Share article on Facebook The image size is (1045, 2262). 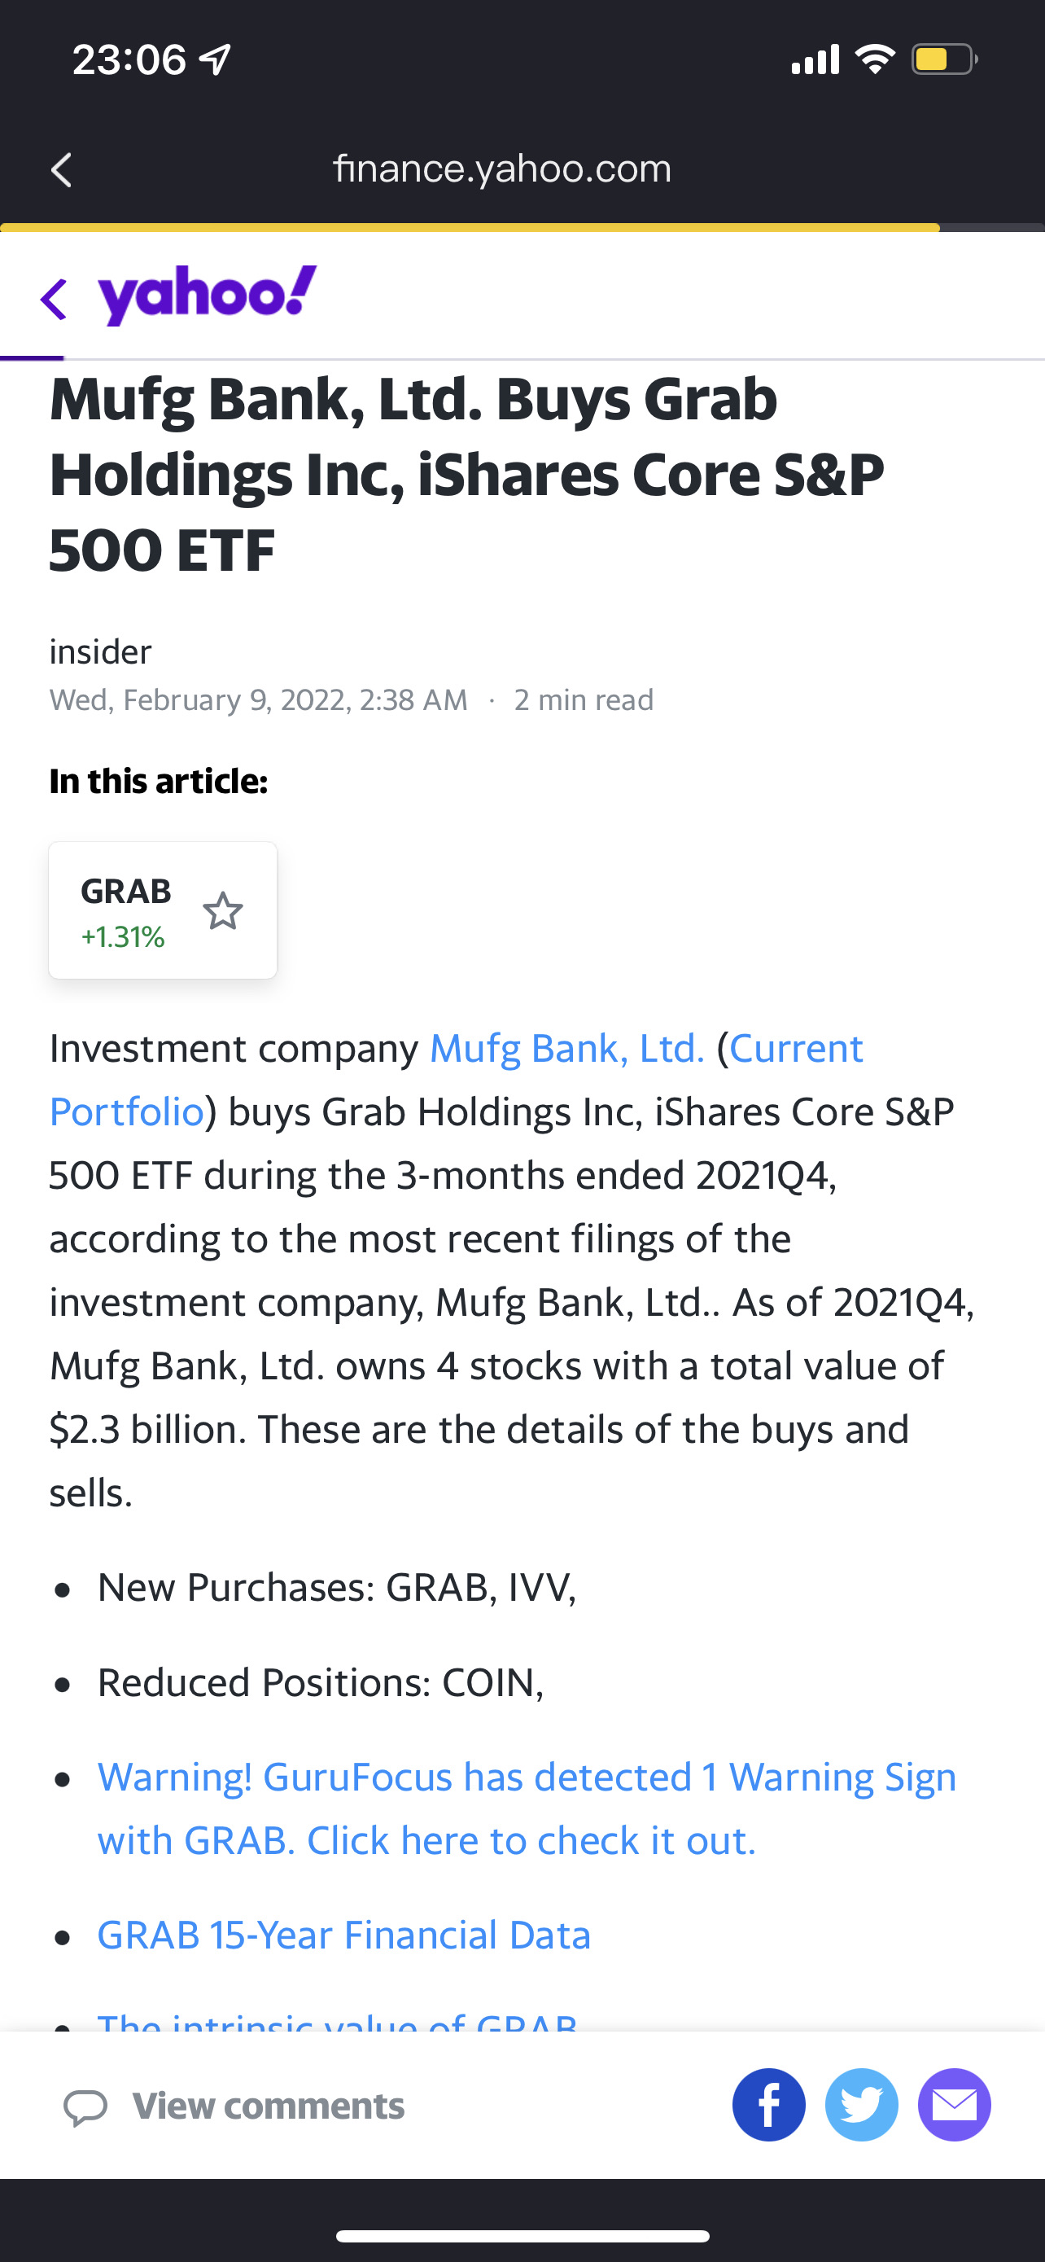pos(768,2105)
